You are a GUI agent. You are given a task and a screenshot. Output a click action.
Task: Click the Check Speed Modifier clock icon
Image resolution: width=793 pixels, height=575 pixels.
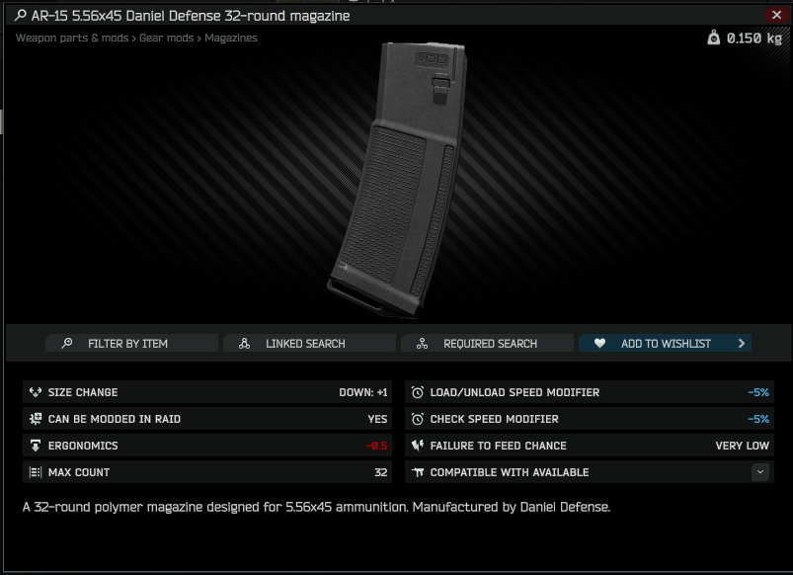[x=417, y=419]
